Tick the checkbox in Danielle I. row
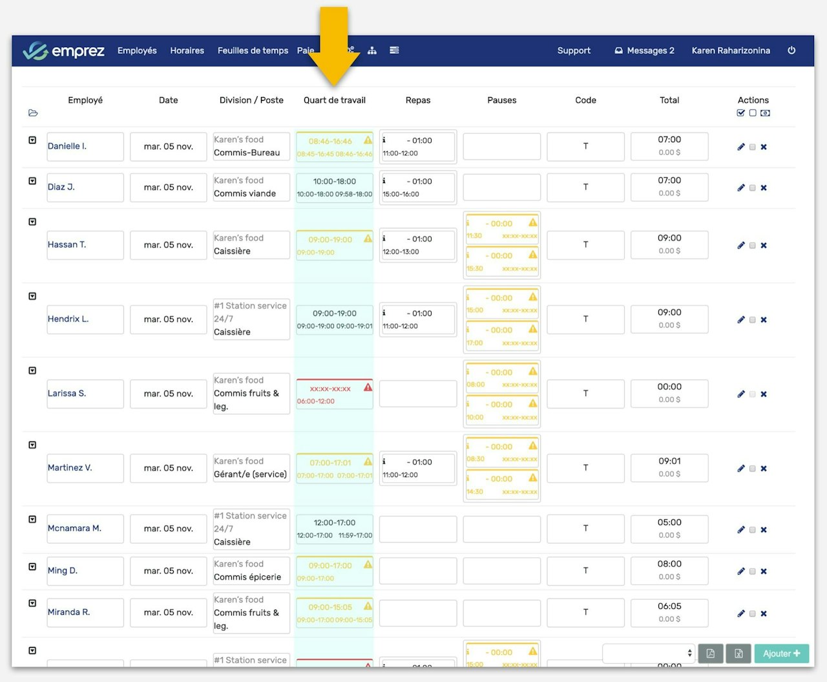The image size is (827, 682). (x=752, y=147)
